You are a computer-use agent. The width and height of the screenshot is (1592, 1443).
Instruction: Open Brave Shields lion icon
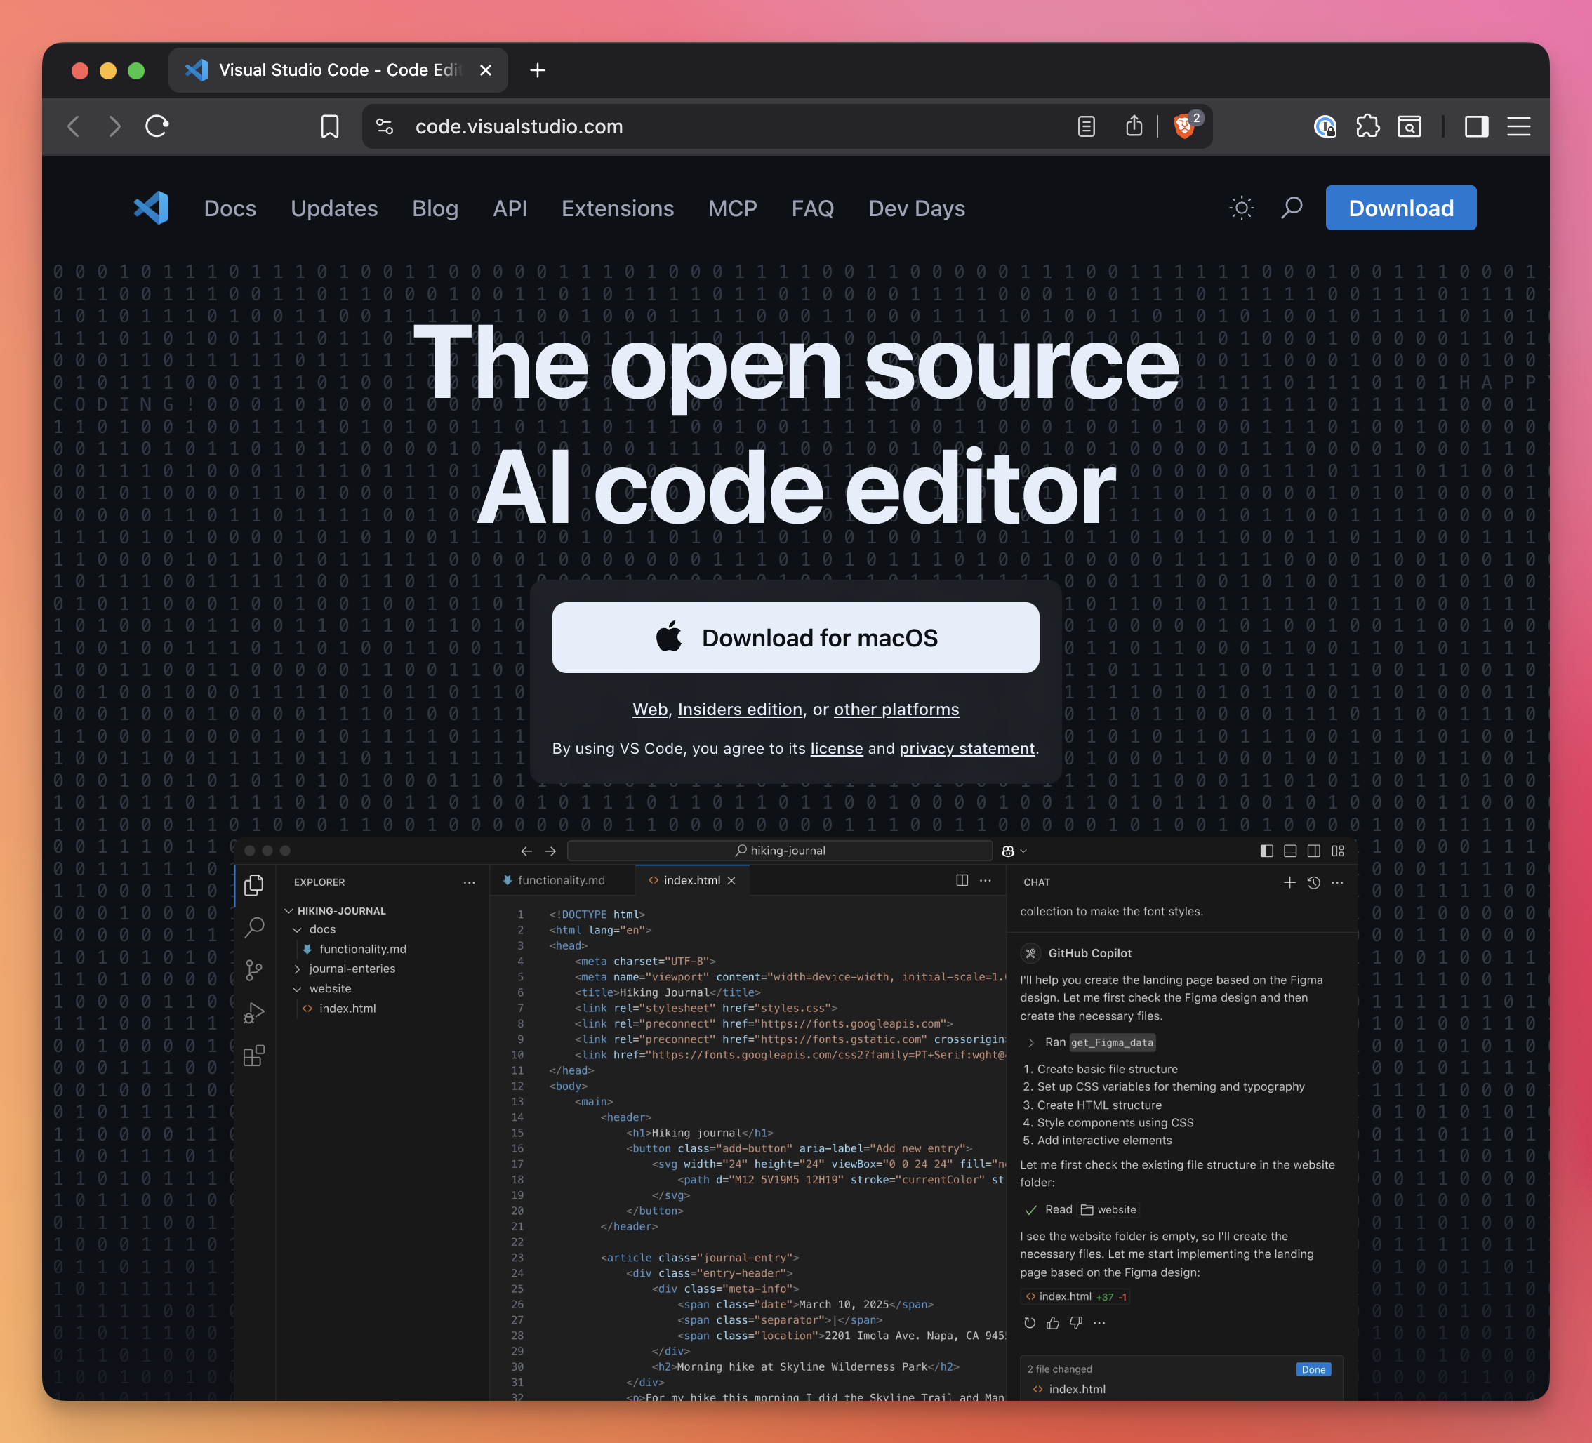(1185, 126)
